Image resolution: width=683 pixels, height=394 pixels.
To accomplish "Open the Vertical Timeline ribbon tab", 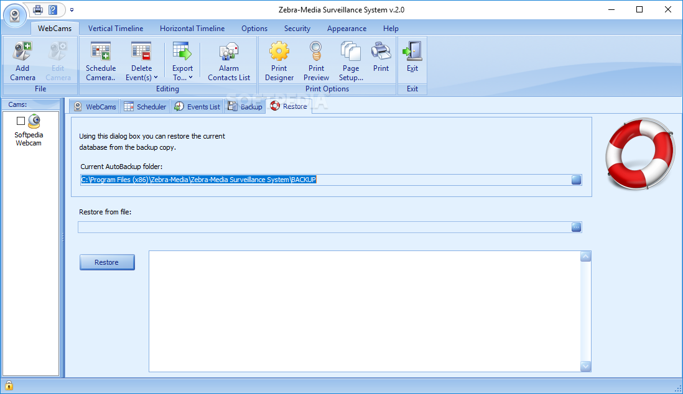I will 116,29.
